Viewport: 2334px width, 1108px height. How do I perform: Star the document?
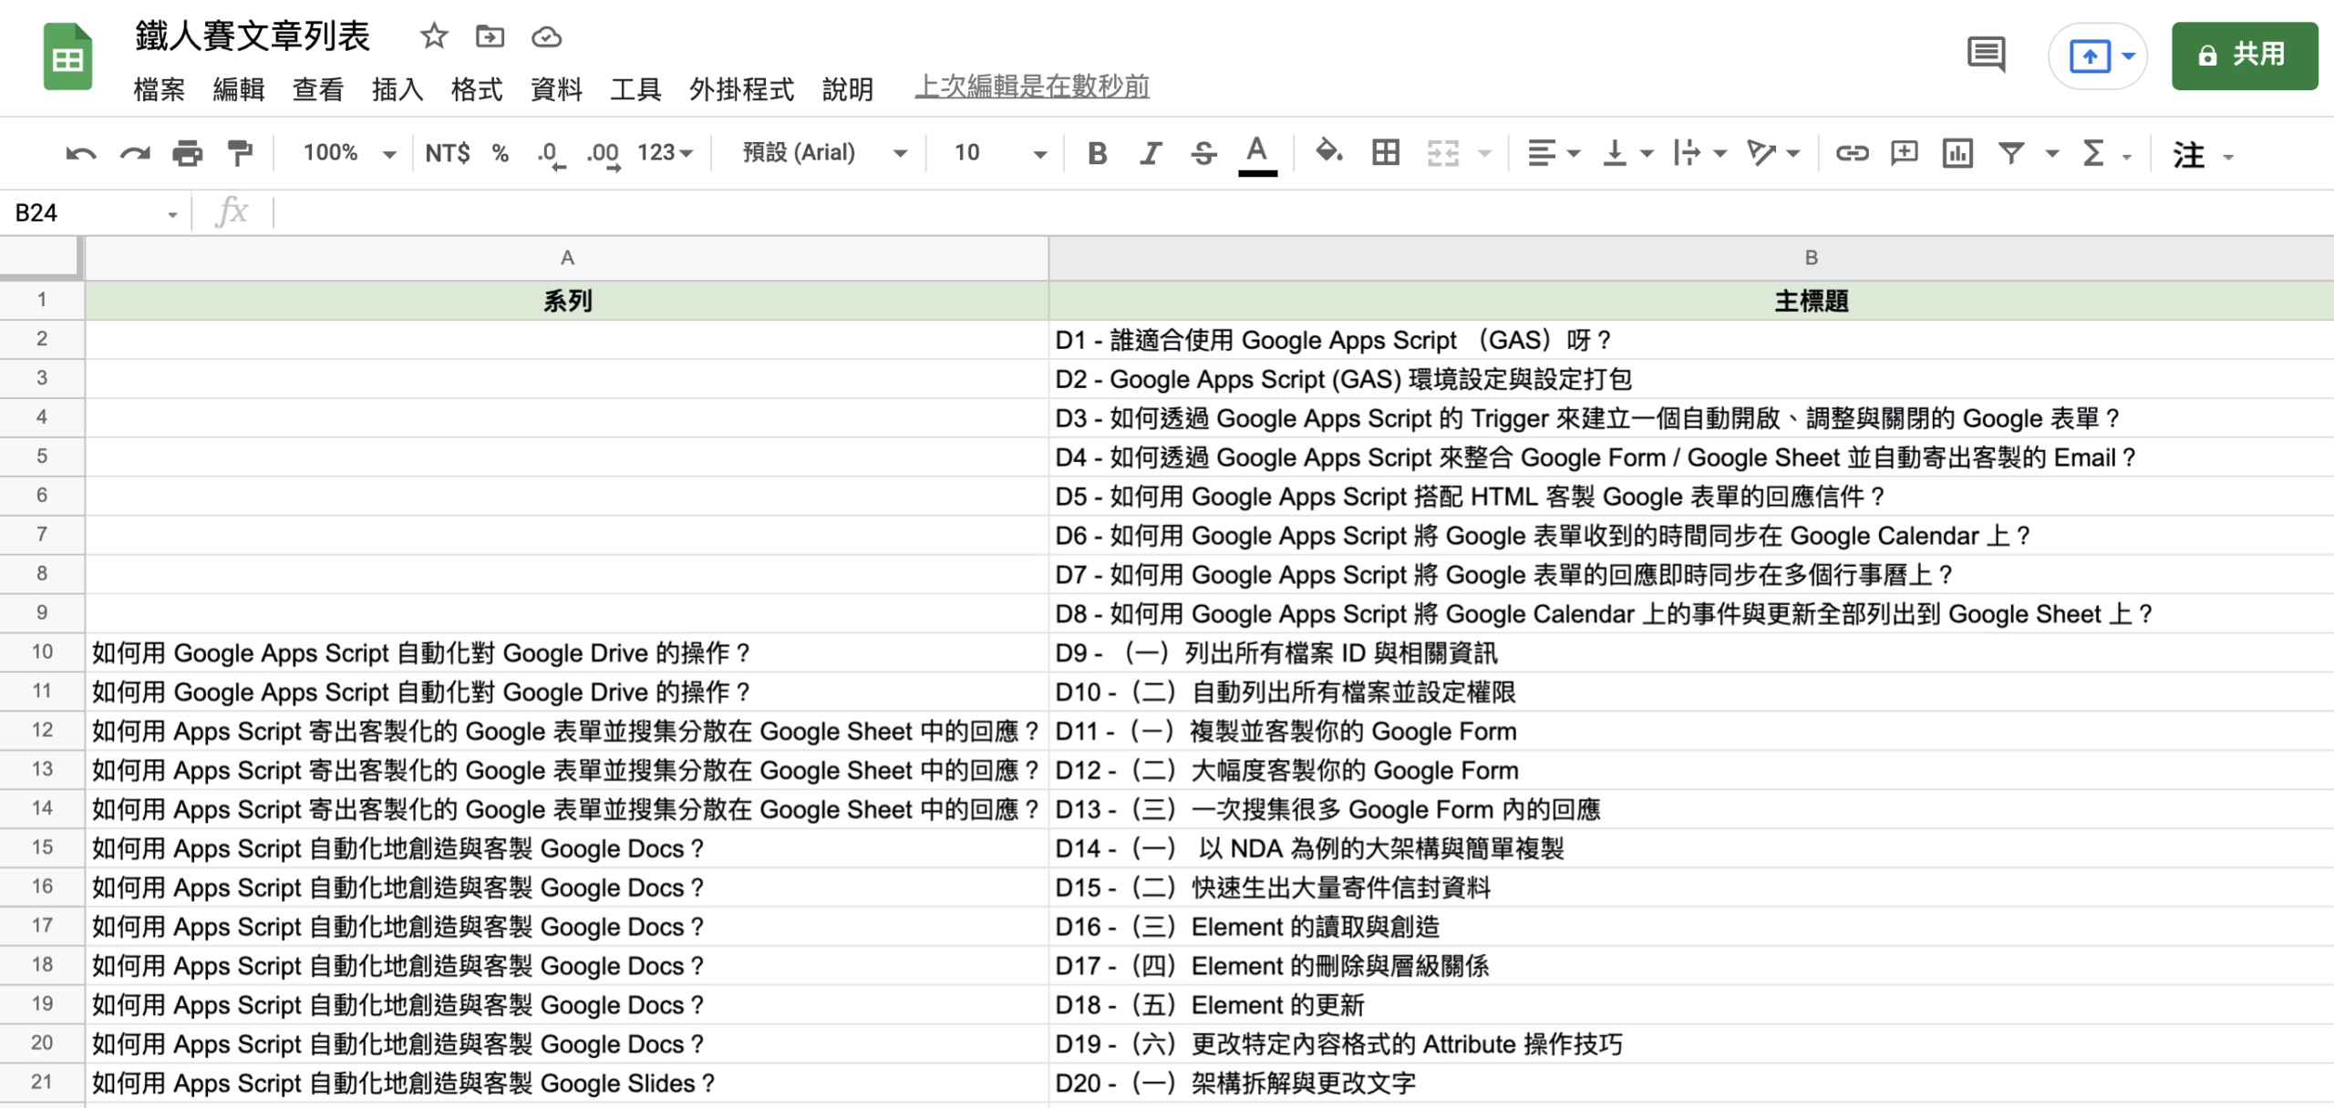pyautogui.click(x=434, y=36)
